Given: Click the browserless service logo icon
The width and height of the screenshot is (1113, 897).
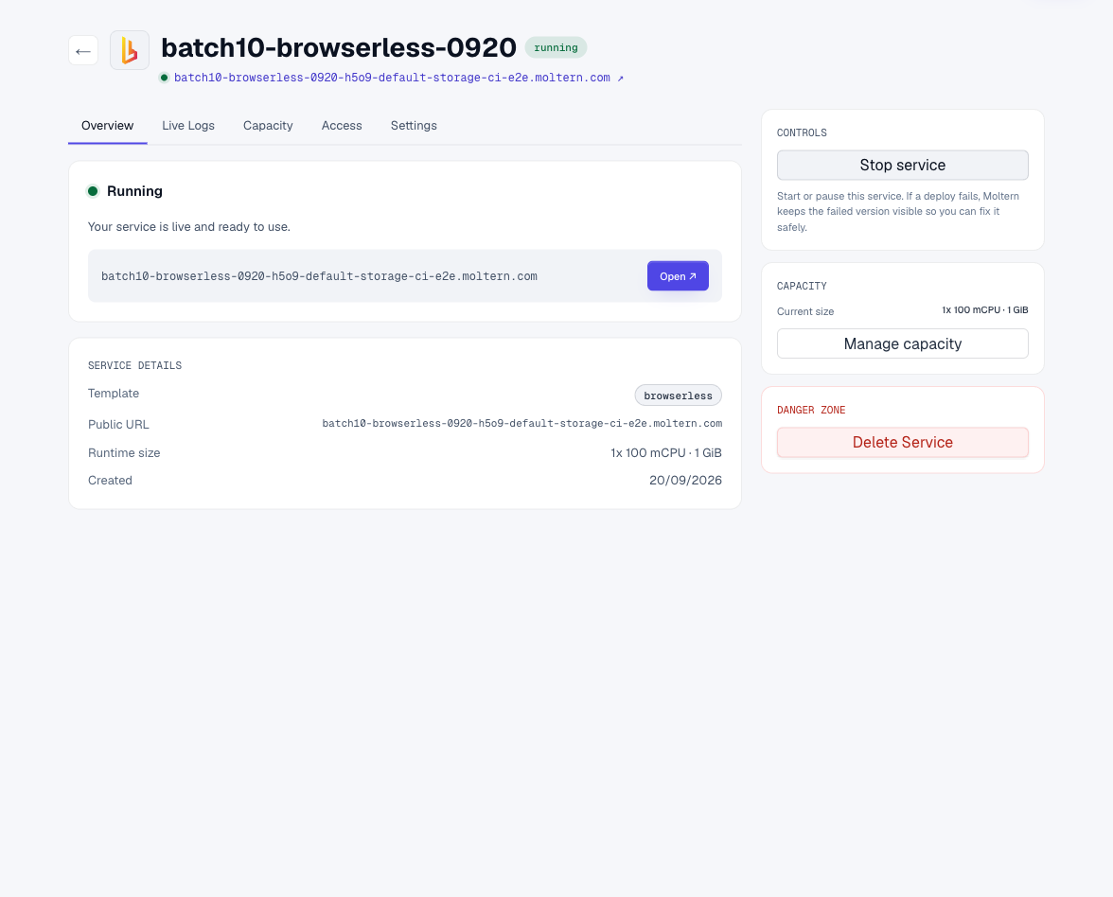Looking at the screenshot, I should (129, 50).
